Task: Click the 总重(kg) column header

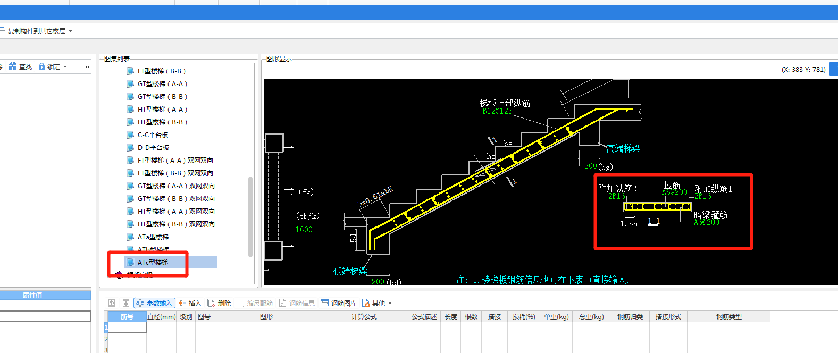Action: click(x=591, y=316)
